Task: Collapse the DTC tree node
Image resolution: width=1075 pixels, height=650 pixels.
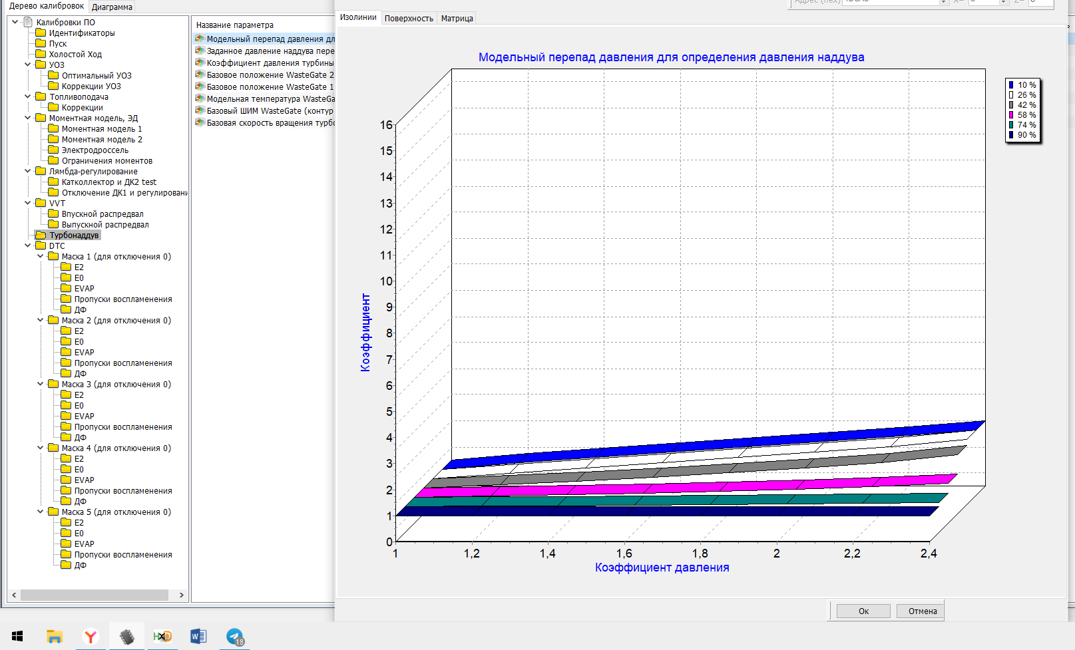Action: (x=28, y=245)
